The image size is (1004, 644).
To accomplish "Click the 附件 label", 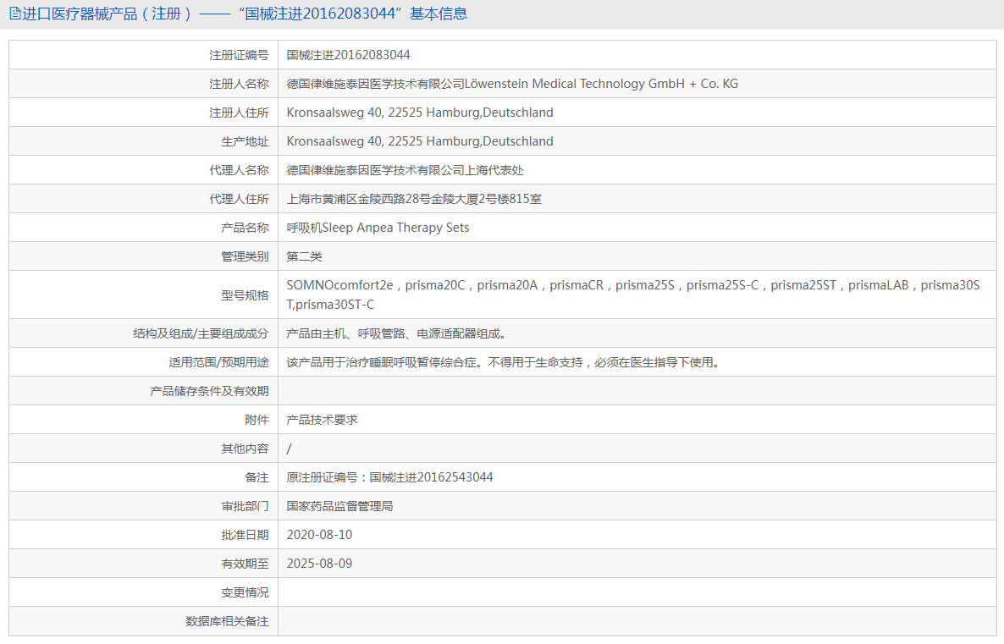I will 257,420.
